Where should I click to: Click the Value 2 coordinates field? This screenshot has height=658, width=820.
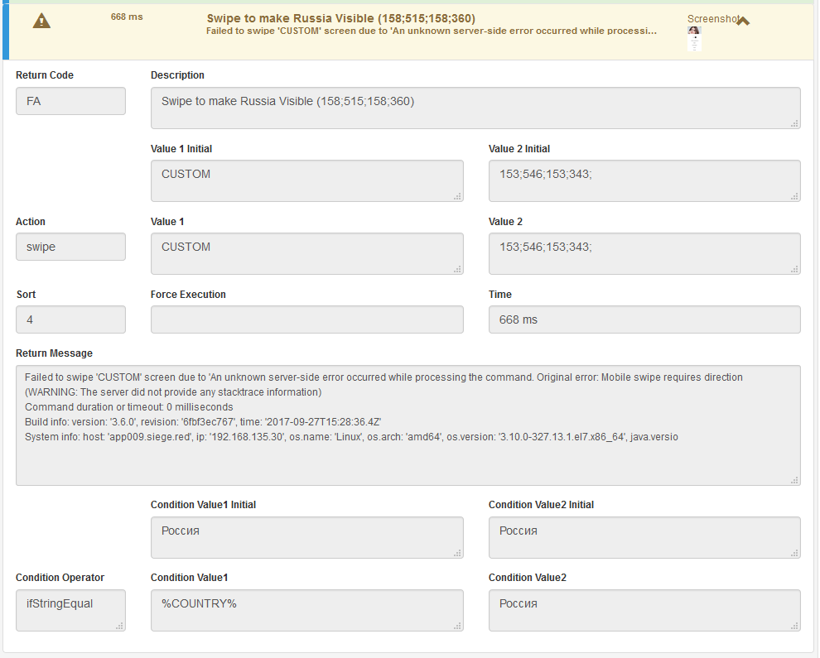click(x=644, y=253)
